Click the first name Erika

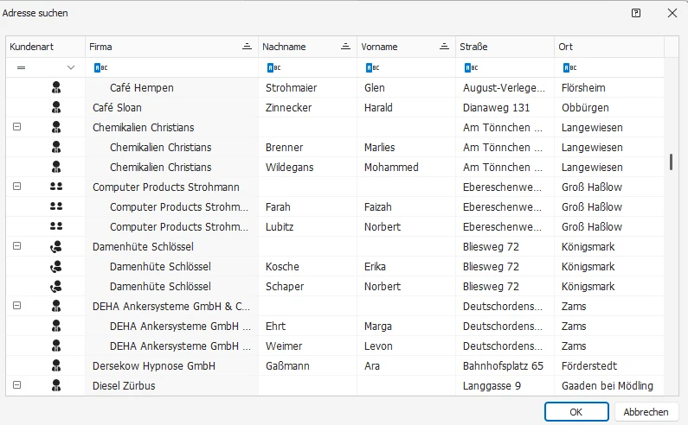pos(375,266)
